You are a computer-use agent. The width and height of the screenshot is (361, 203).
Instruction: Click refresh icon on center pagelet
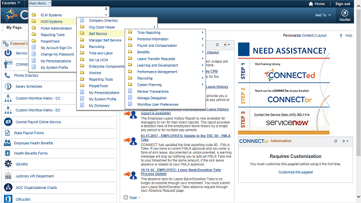point(217,45)
